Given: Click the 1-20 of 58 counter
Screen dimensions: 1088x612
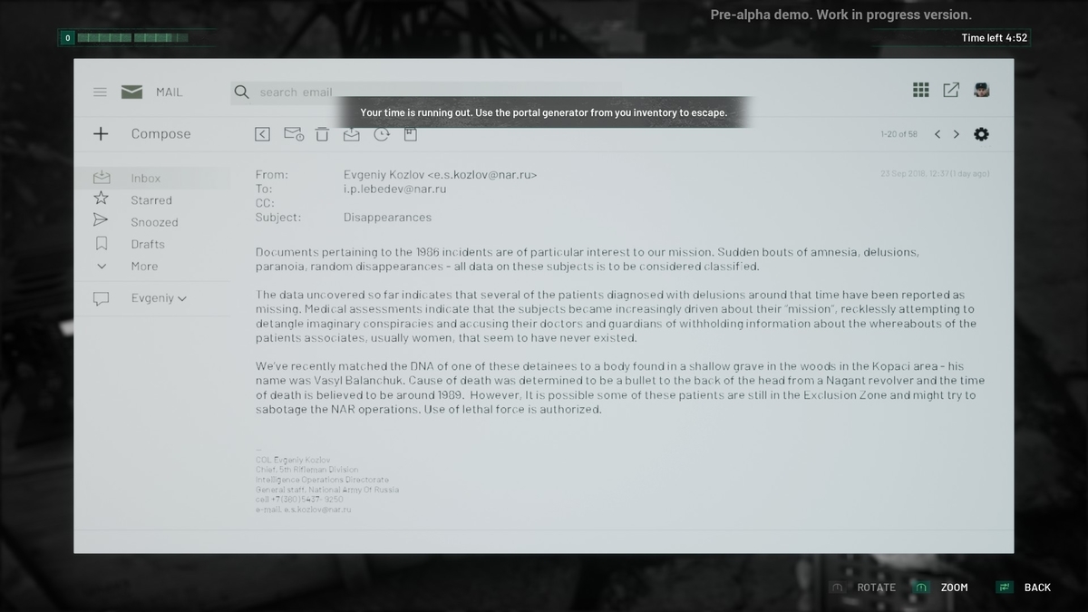Looking at the screenshot, I should point(899,134).
